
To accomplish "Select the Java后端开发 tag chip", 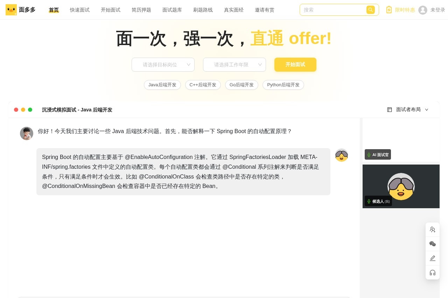I will point(162,85).
